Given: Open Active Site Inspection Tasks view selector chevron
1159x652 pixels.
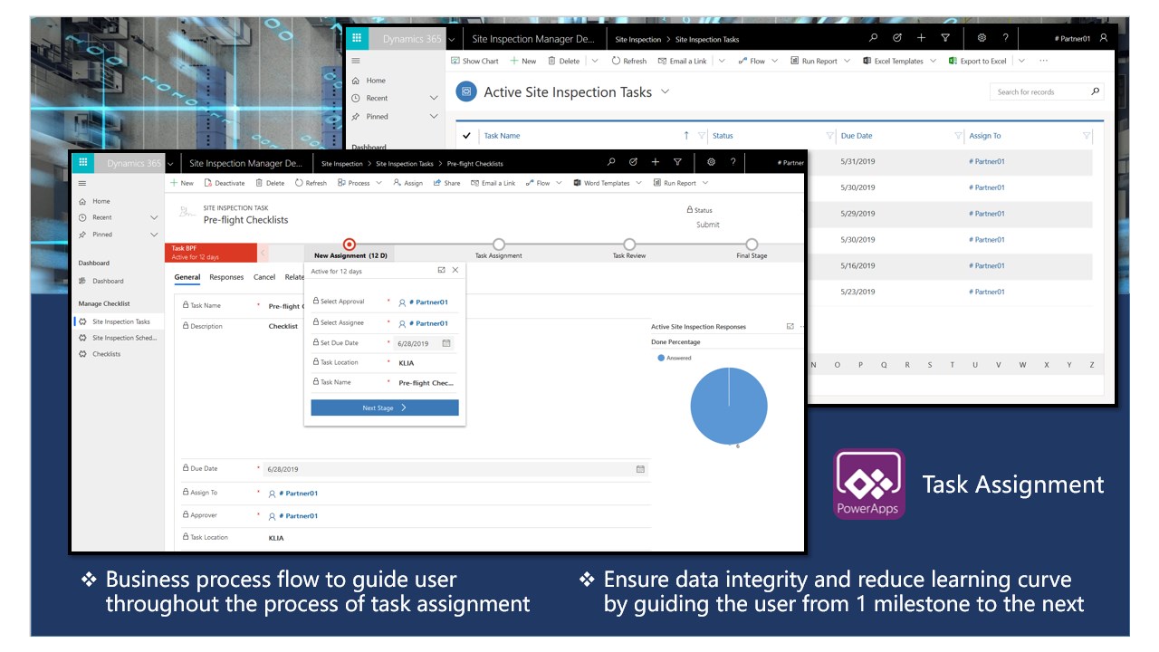Looking at the screenshot, I should [x=666, y=91].
